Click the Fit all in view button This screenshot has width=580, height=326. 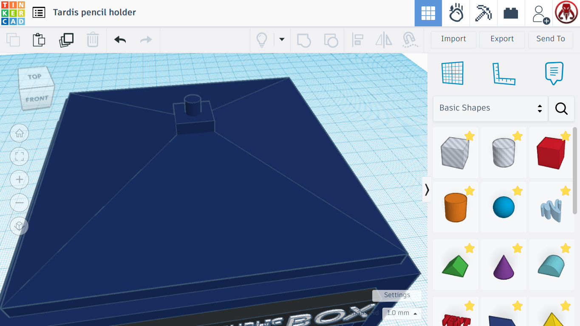(19, 156)
